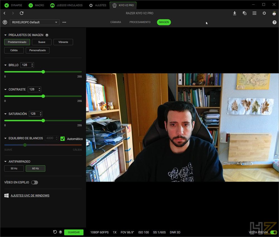
Task: Select 50 Hz anti-flicker
Action: tap(14, 168)
